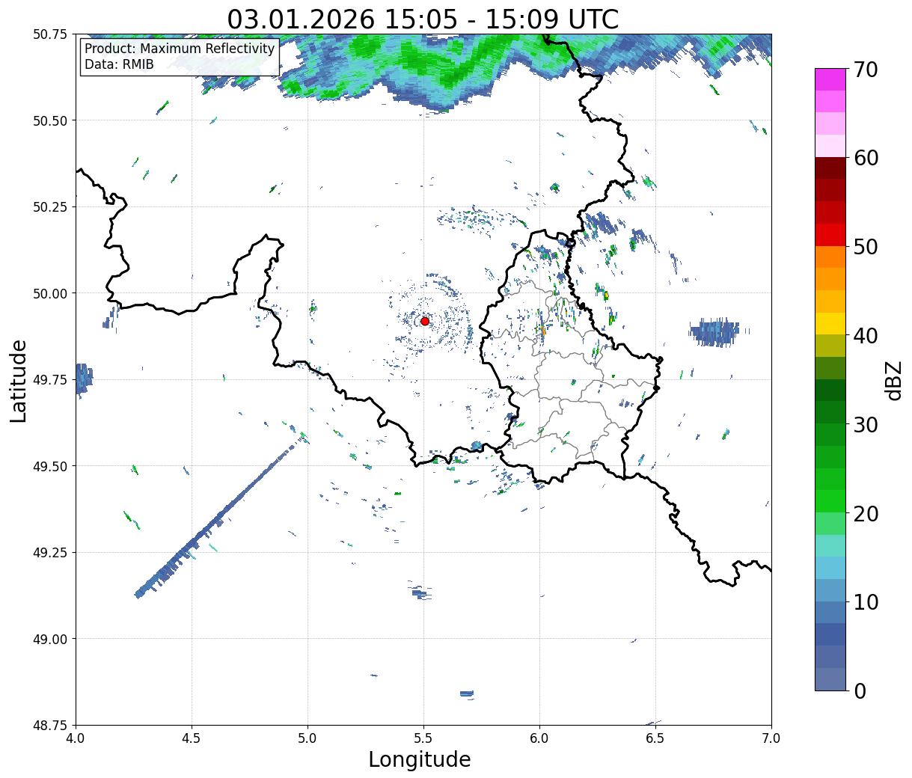912x778 pixels.
Task: Click the red radar station marker
Action: (425, 321)
